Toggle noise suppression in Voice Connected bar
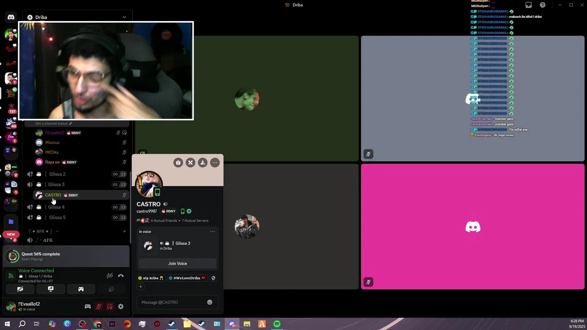The width and height of the screenshot is (587, 330). pos(110,275)
